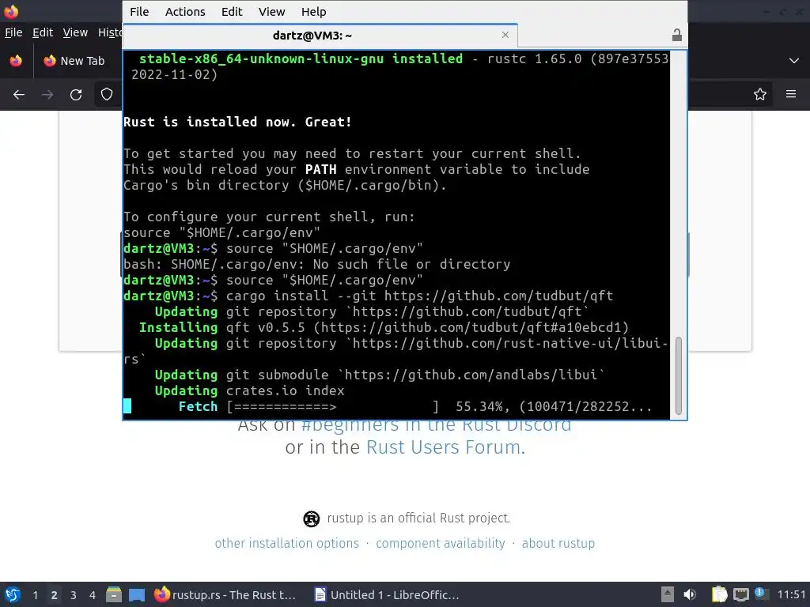Open the volume control tray icon
810x607 pixels.
click(690, 594)
